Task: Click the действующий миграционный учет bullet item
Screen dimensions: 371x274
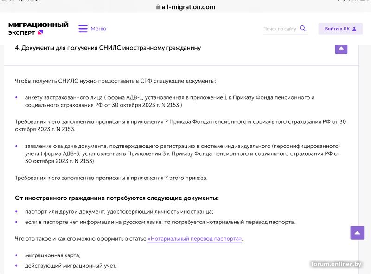Action: pos(70,266)
